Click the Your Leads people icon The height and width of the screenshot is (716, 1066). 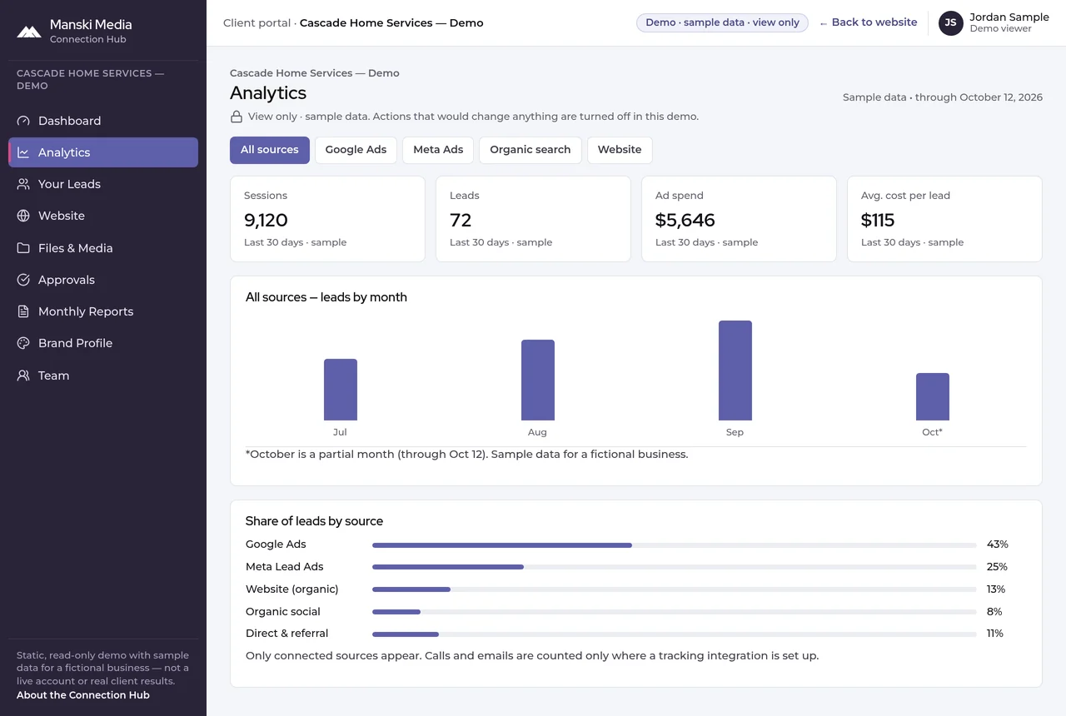point(23,184)
